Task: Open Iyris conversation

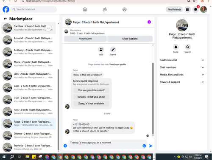Action: (28, 112)
